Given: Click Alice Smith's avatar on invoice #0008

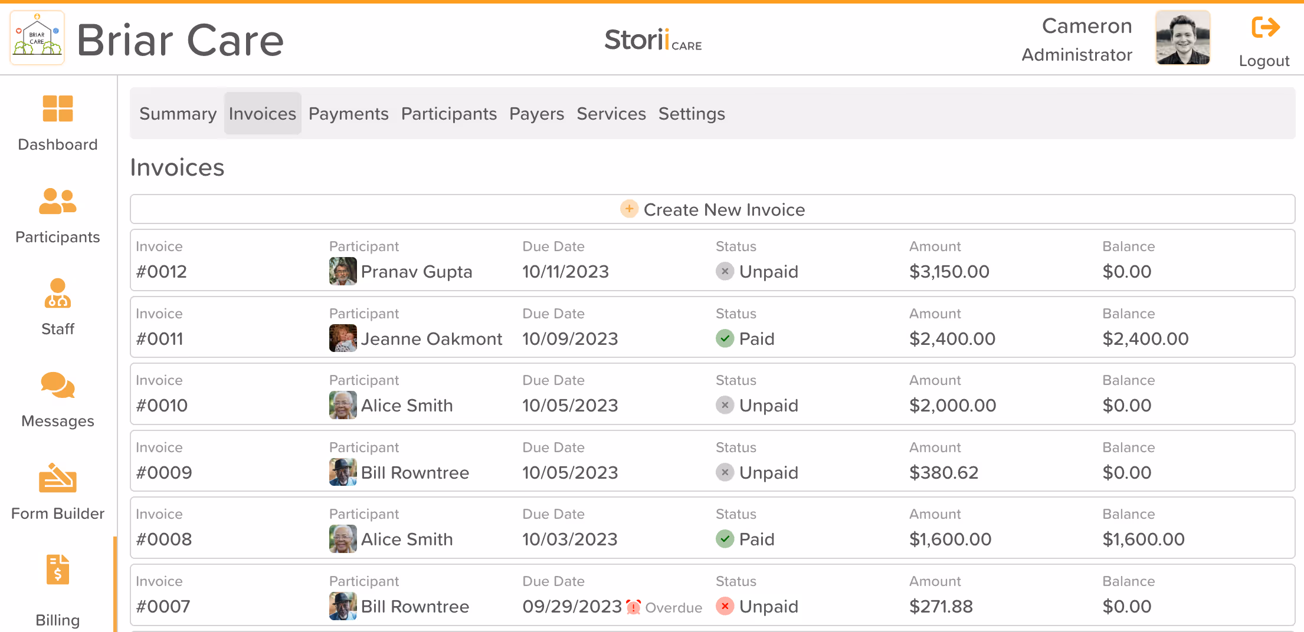Looking at the screenshot, I should (x=343, y=539).
